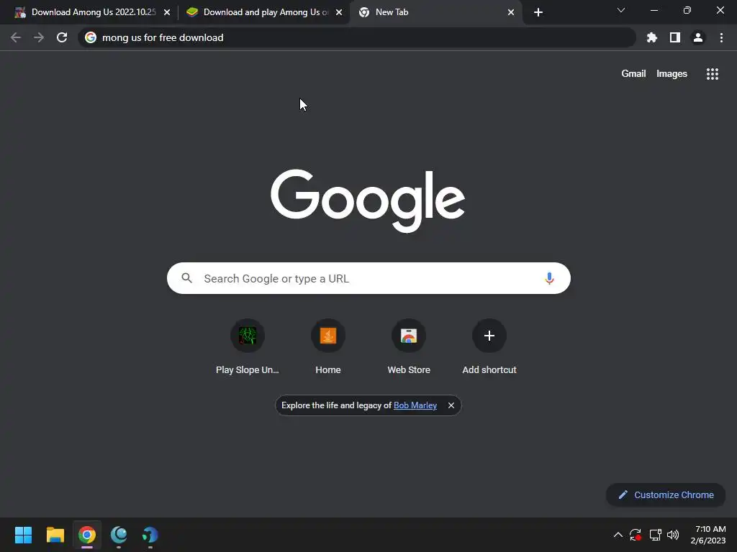The image size is (737, 552).
Task: Close the Download and play Among Us tab
Action: (339, 12)
